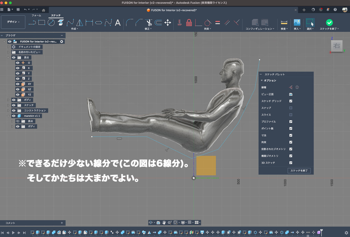The height and width of the screenshot is (237, 350).
Task: Click the ViewCube 右 face
Action: (x=337, y=46)
